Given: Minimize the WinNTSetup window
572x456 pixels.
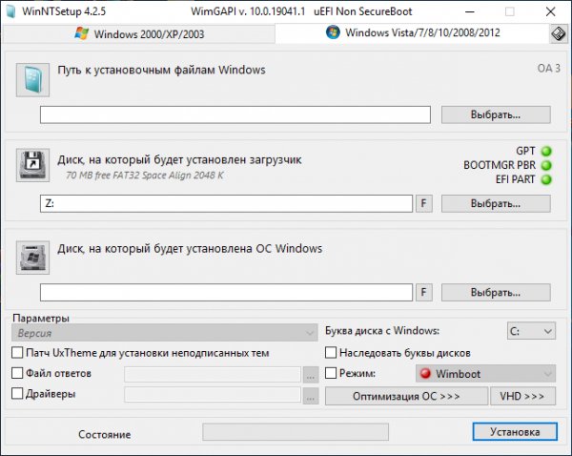Looking at the screenshot, I should 470,11.
